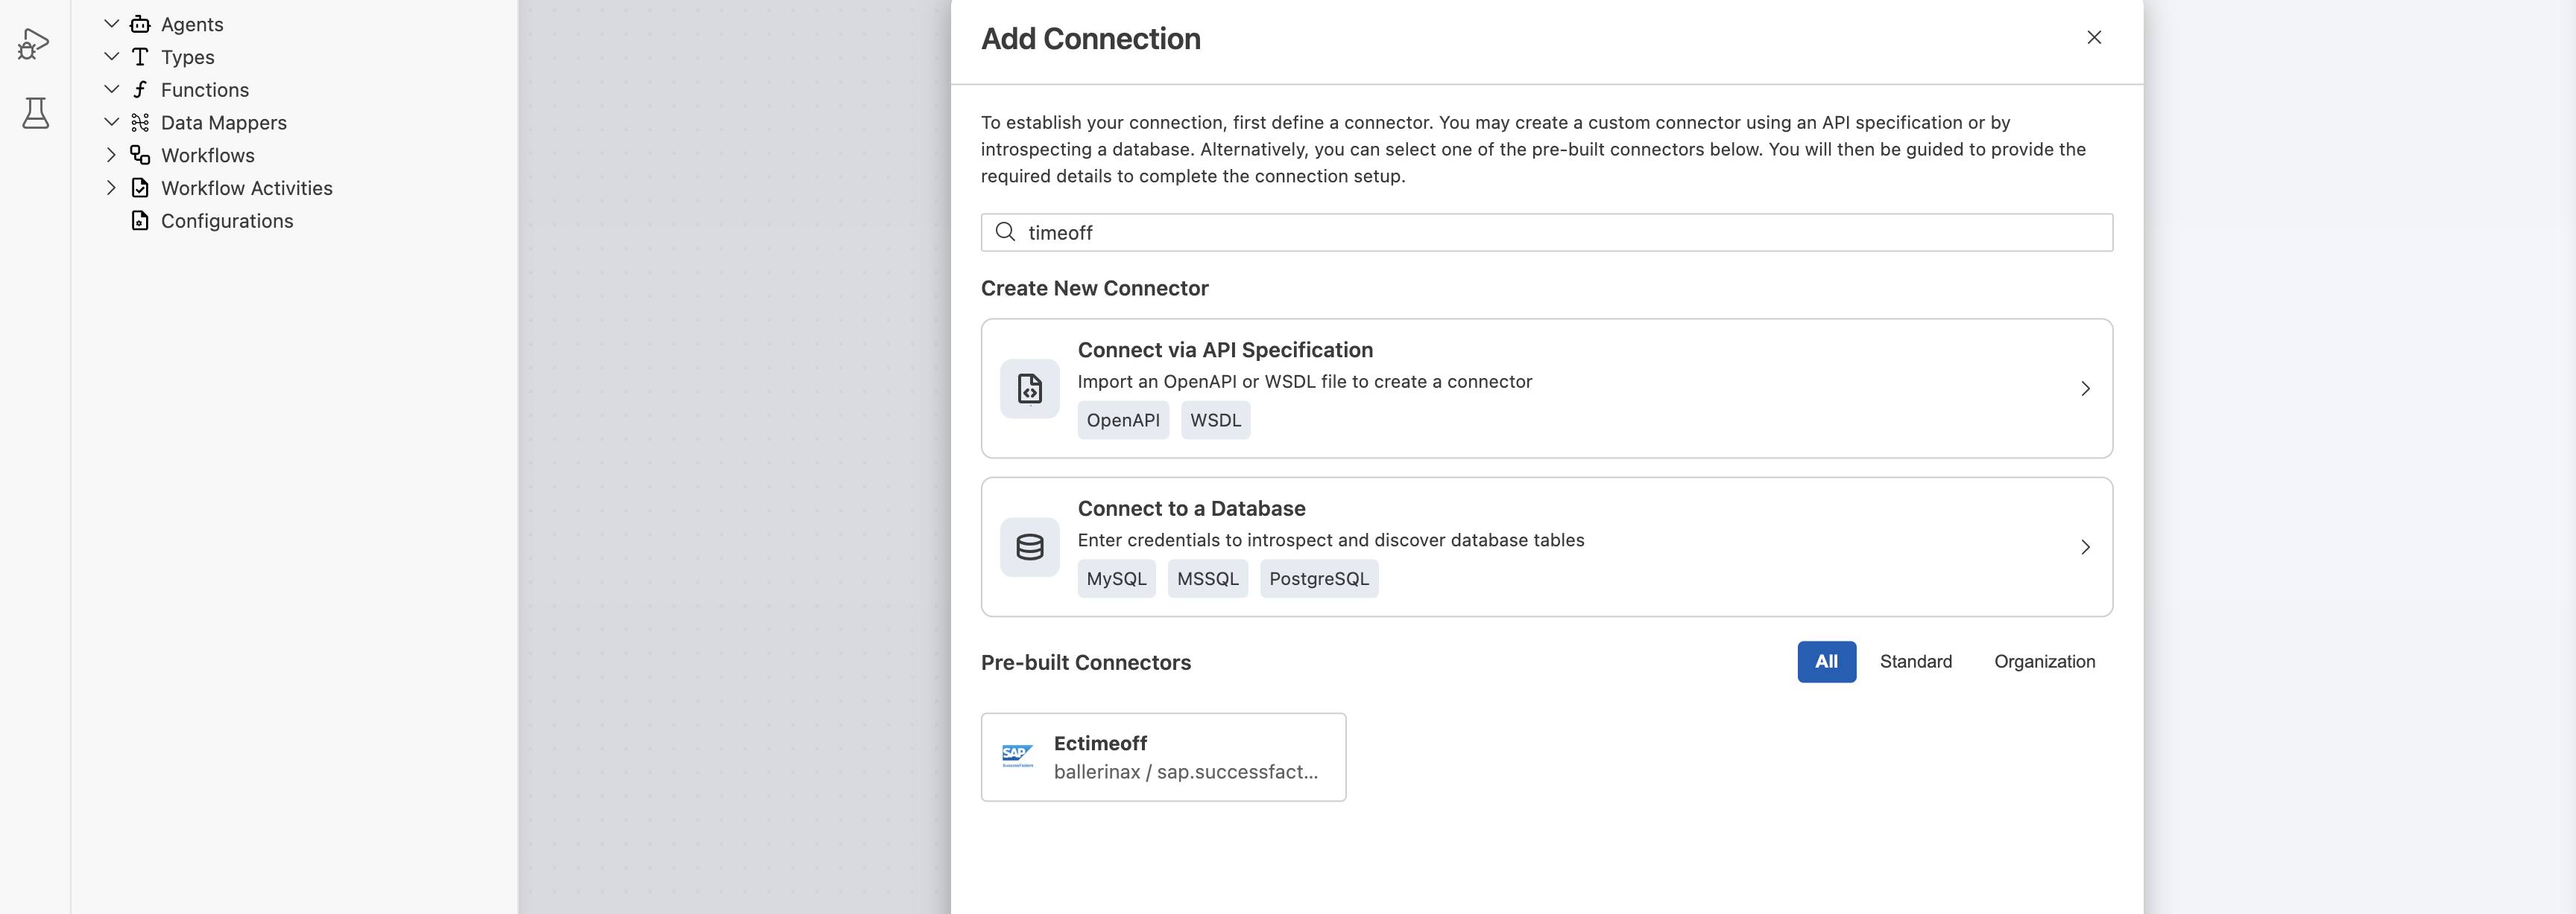Click the Workflows icon
Image resolution: width=2576 pixels, height=914 pixels.
(x=140, y=155)
